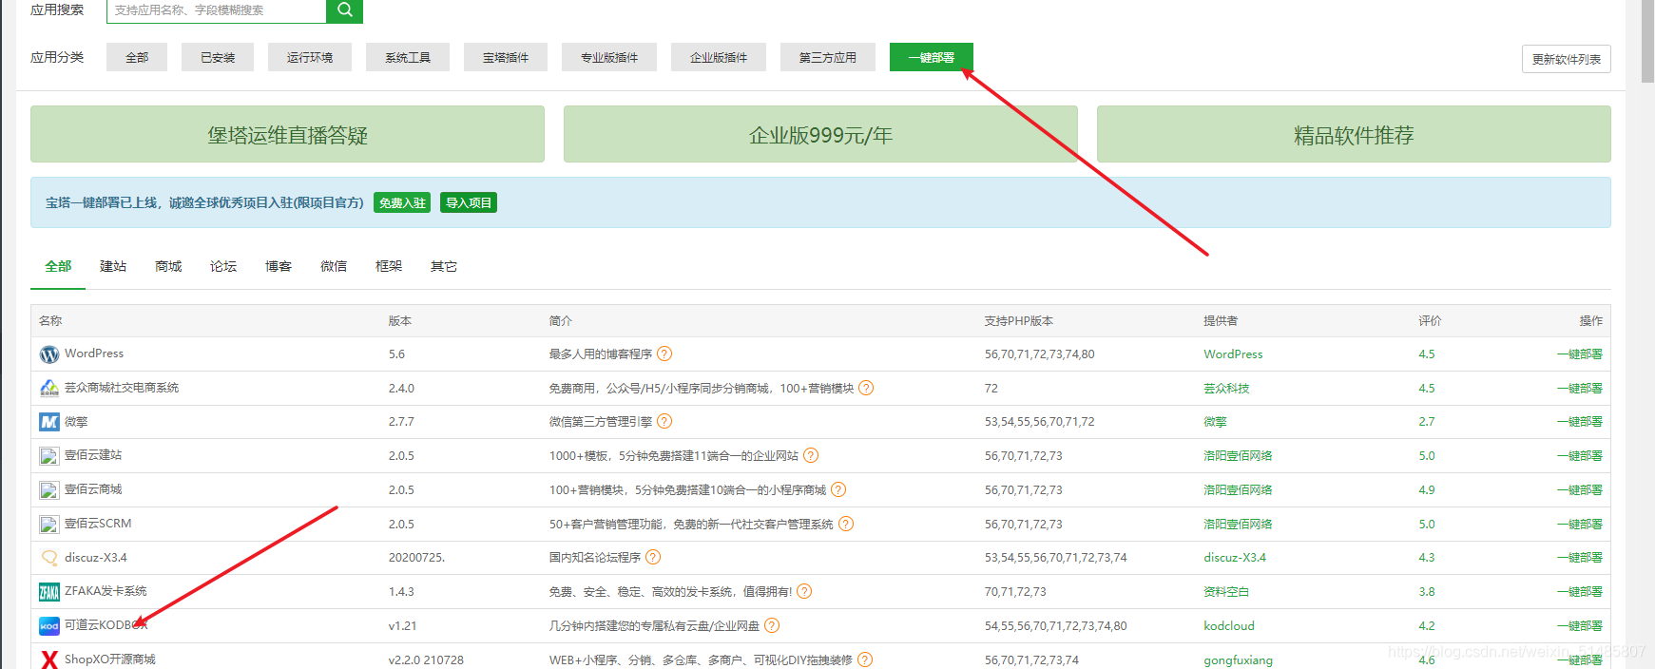Viewport: 1655px width, 669px height.
Task: Click the 可道云KODBOX app name
Action: point(106,624)
